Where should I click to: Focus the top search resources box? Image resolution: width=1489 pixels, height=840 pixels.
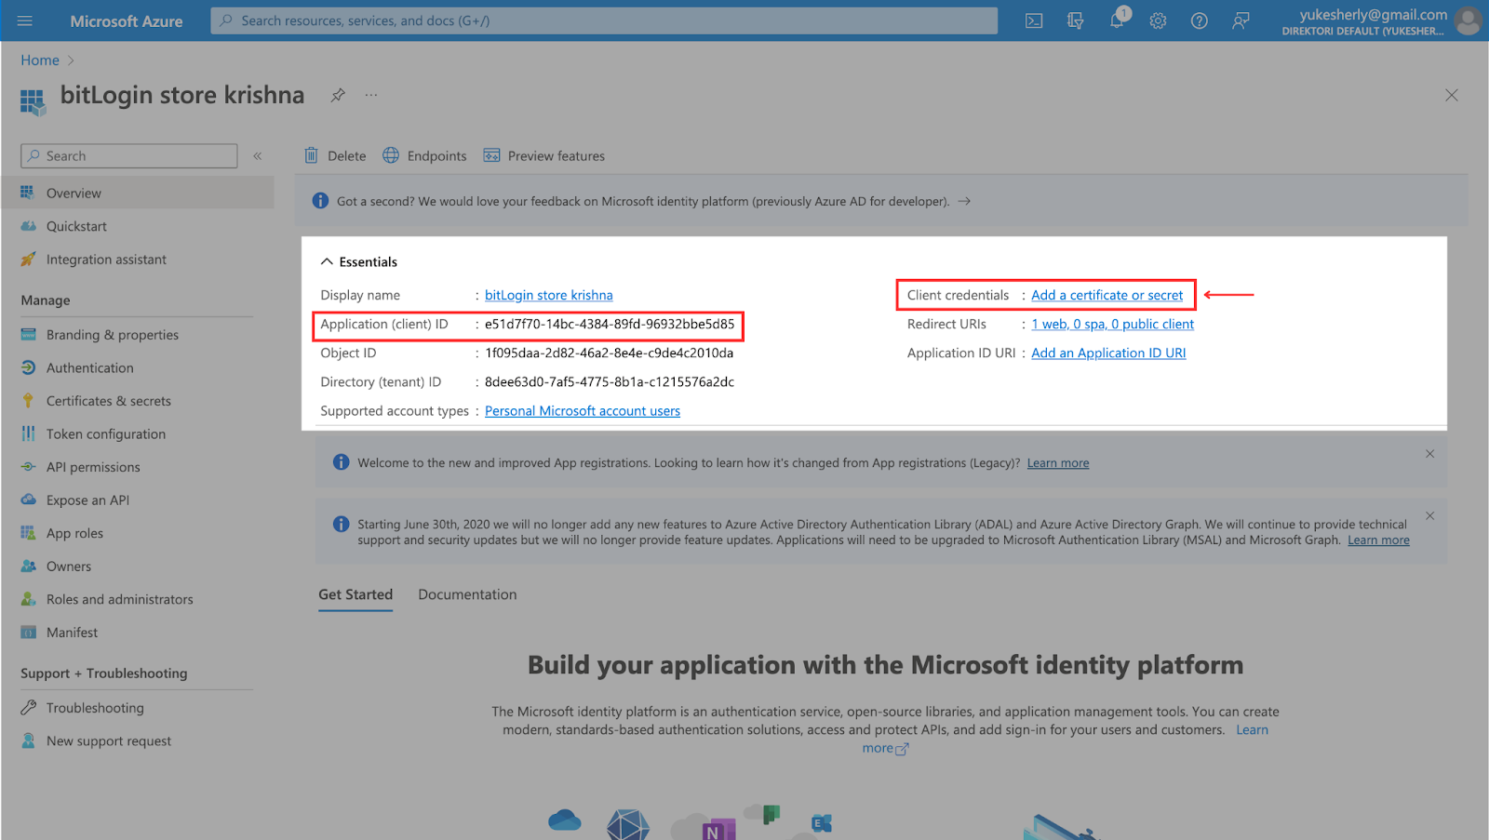pyautogui.click(x=604, y=20)
